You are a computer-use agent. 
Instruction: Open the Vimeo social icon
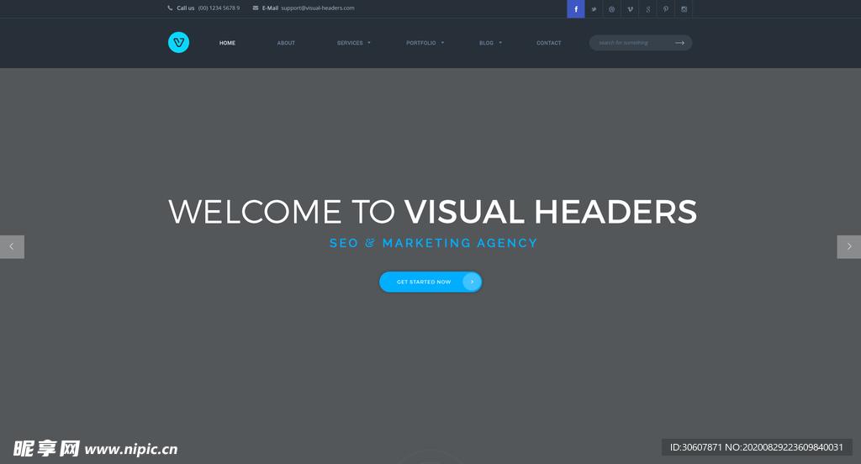coord(630,9)
